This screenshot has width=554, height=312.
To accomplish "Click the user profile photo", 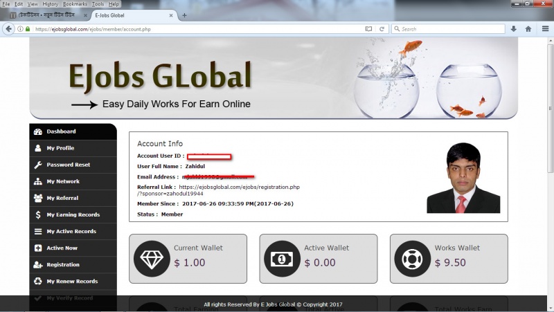I will [463, 178].
